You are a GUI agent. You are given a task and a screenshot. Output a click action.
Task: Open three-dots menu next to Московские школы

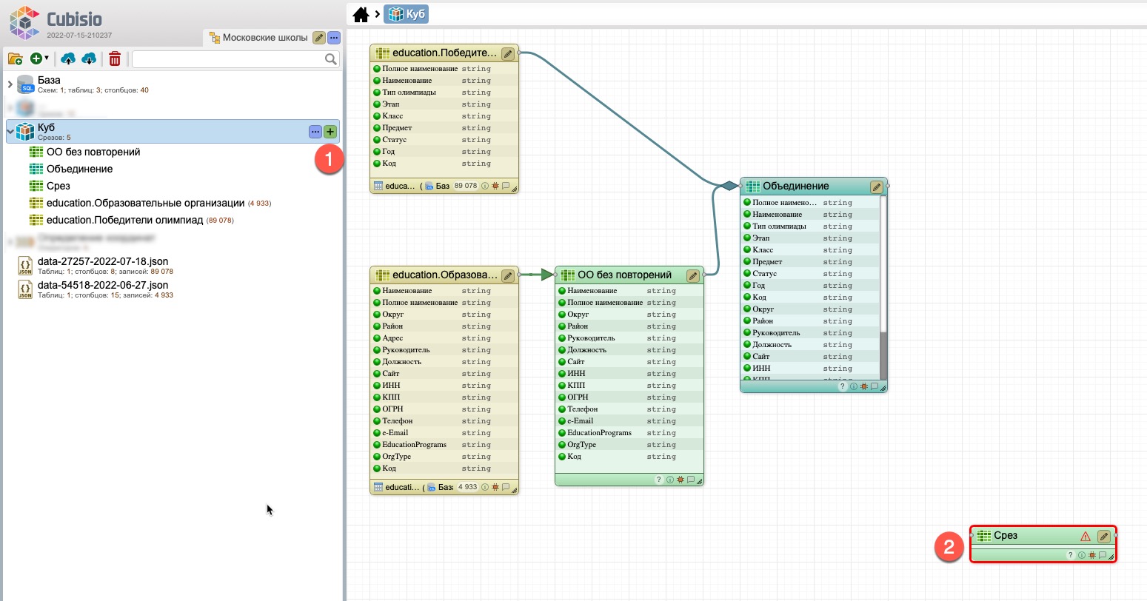pyautogui.click(x=334, y=38)
